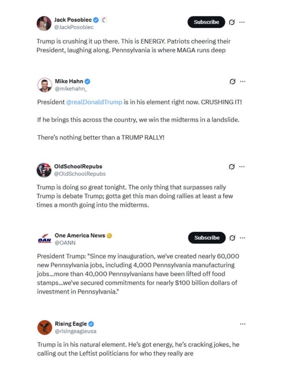Open more options on Mike Hahn's post
This screenshot has height=374, width=288.
pyautogui.click(x=242, y=82)
